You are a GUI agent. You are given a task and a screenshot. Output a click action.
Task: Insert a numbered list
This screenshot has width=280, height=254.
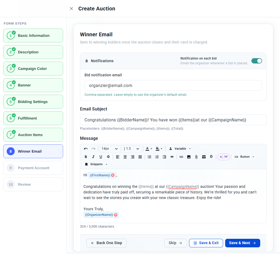157,157
